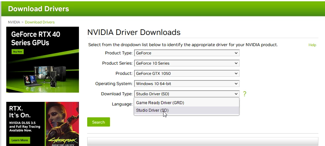This screenshot has width=325, height=146.
Task: Choose Studio Driver (SD) option in list
Action: point(187,110)
